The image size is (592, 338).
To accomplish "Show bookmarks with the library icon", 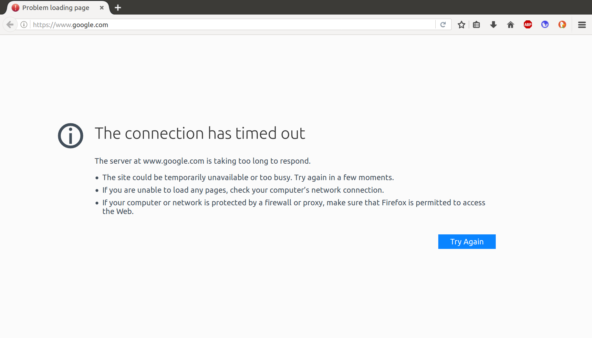I will click(476, 25).
